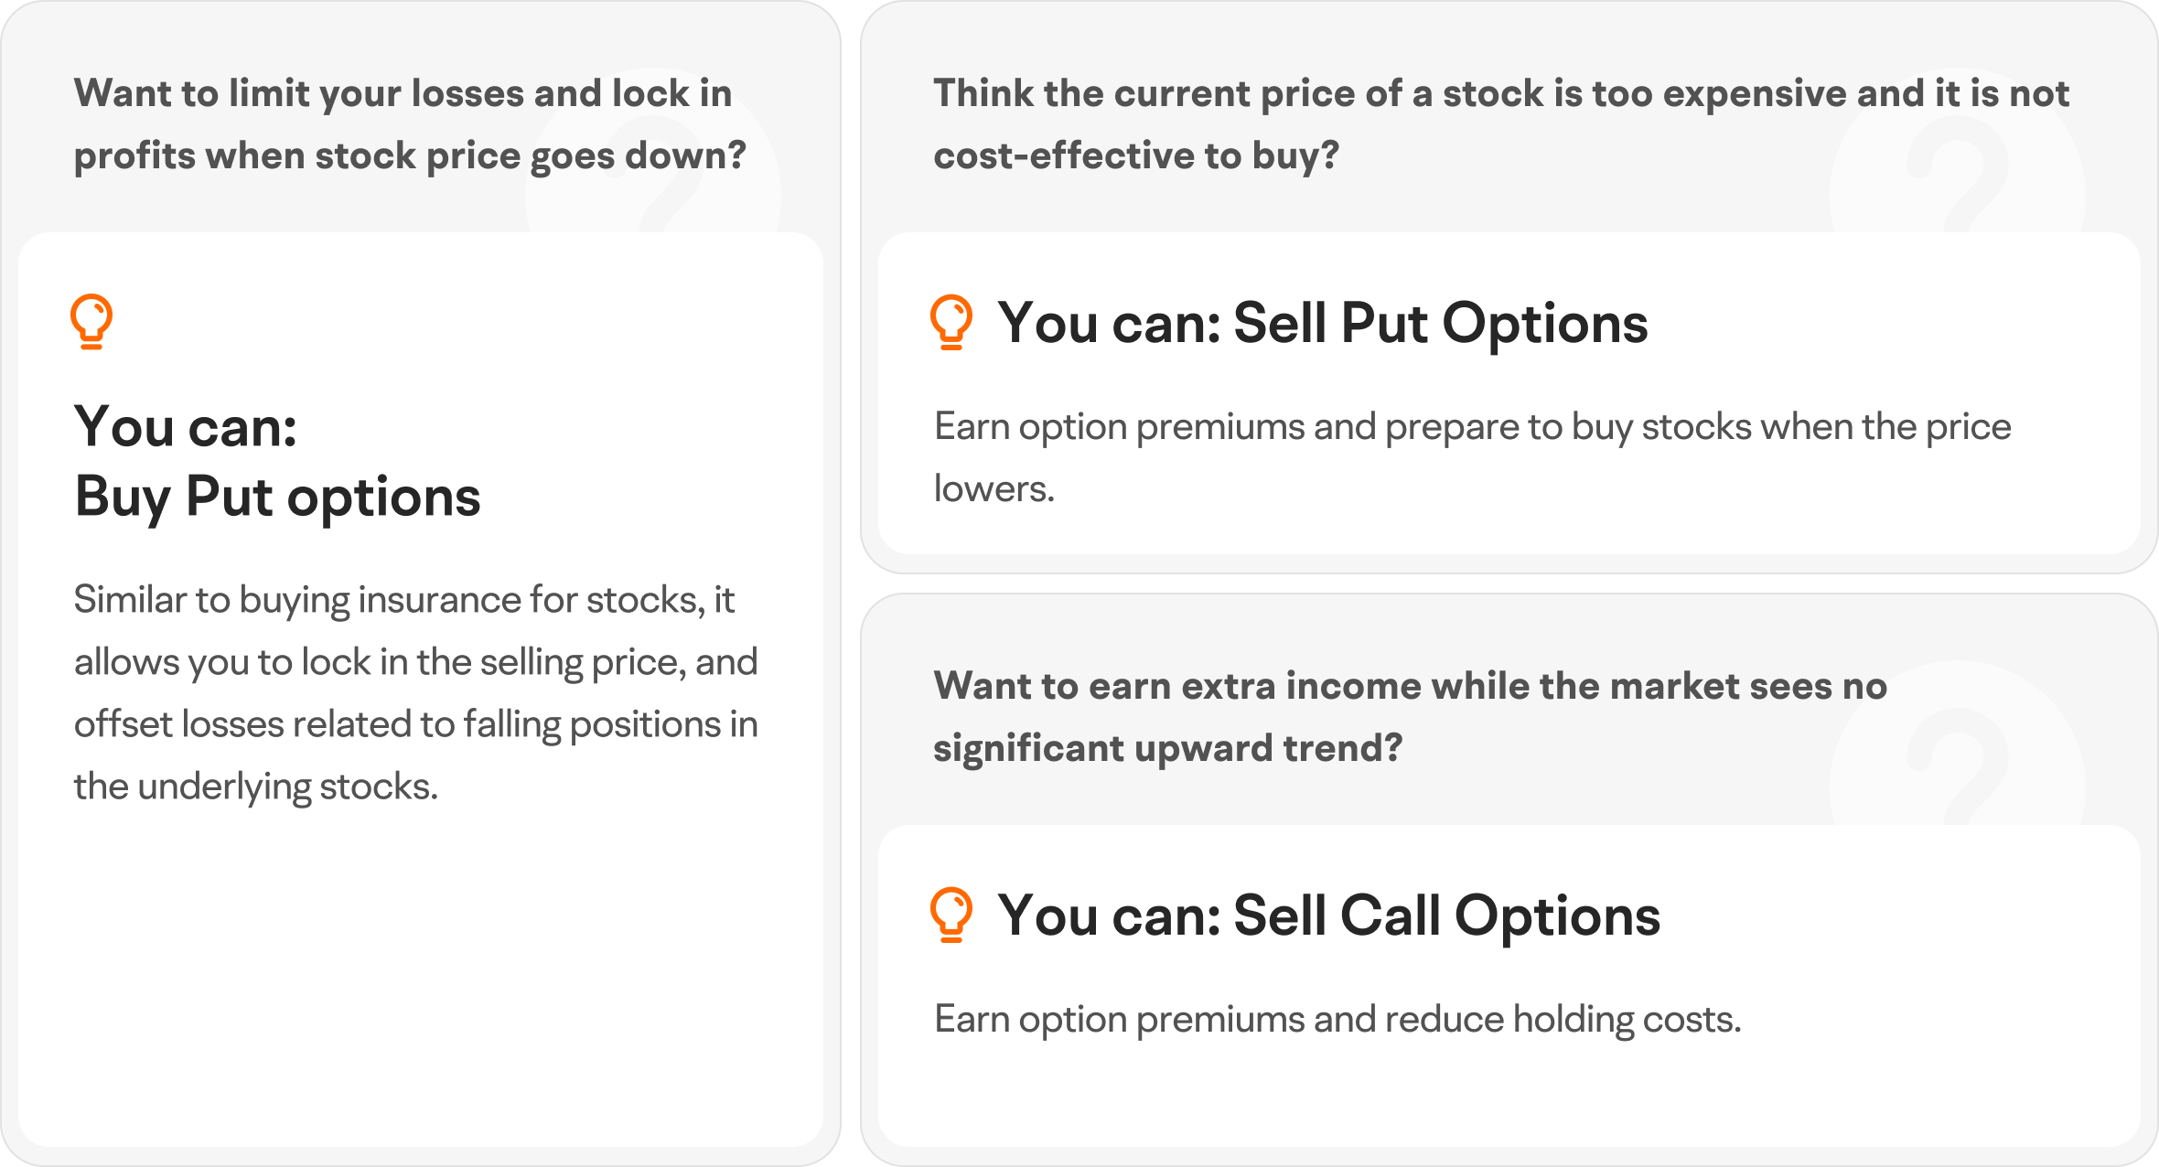The height and width of the screenshot is (1167, 2159).
Task: Click 'the underlying stocks.' last line
Action: click(x=256, y=787)
